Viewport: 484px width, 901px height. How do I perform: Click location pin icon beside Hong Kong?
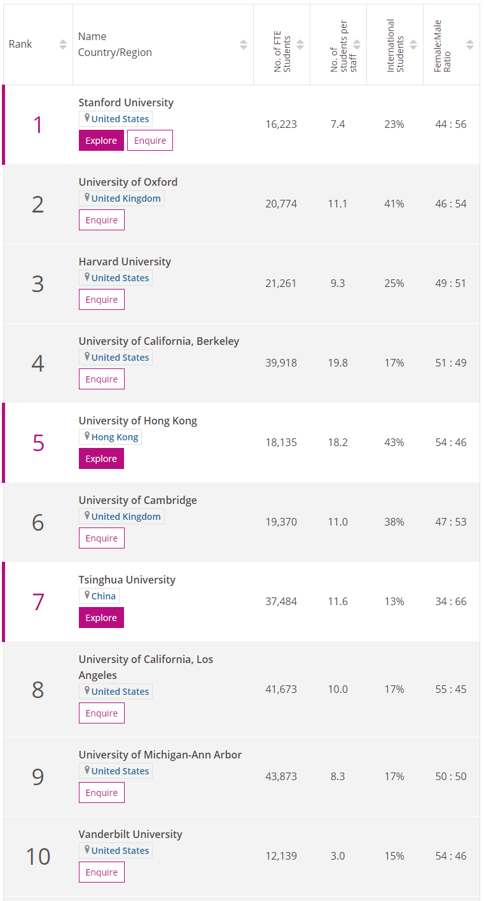click(x=87, y=437)
